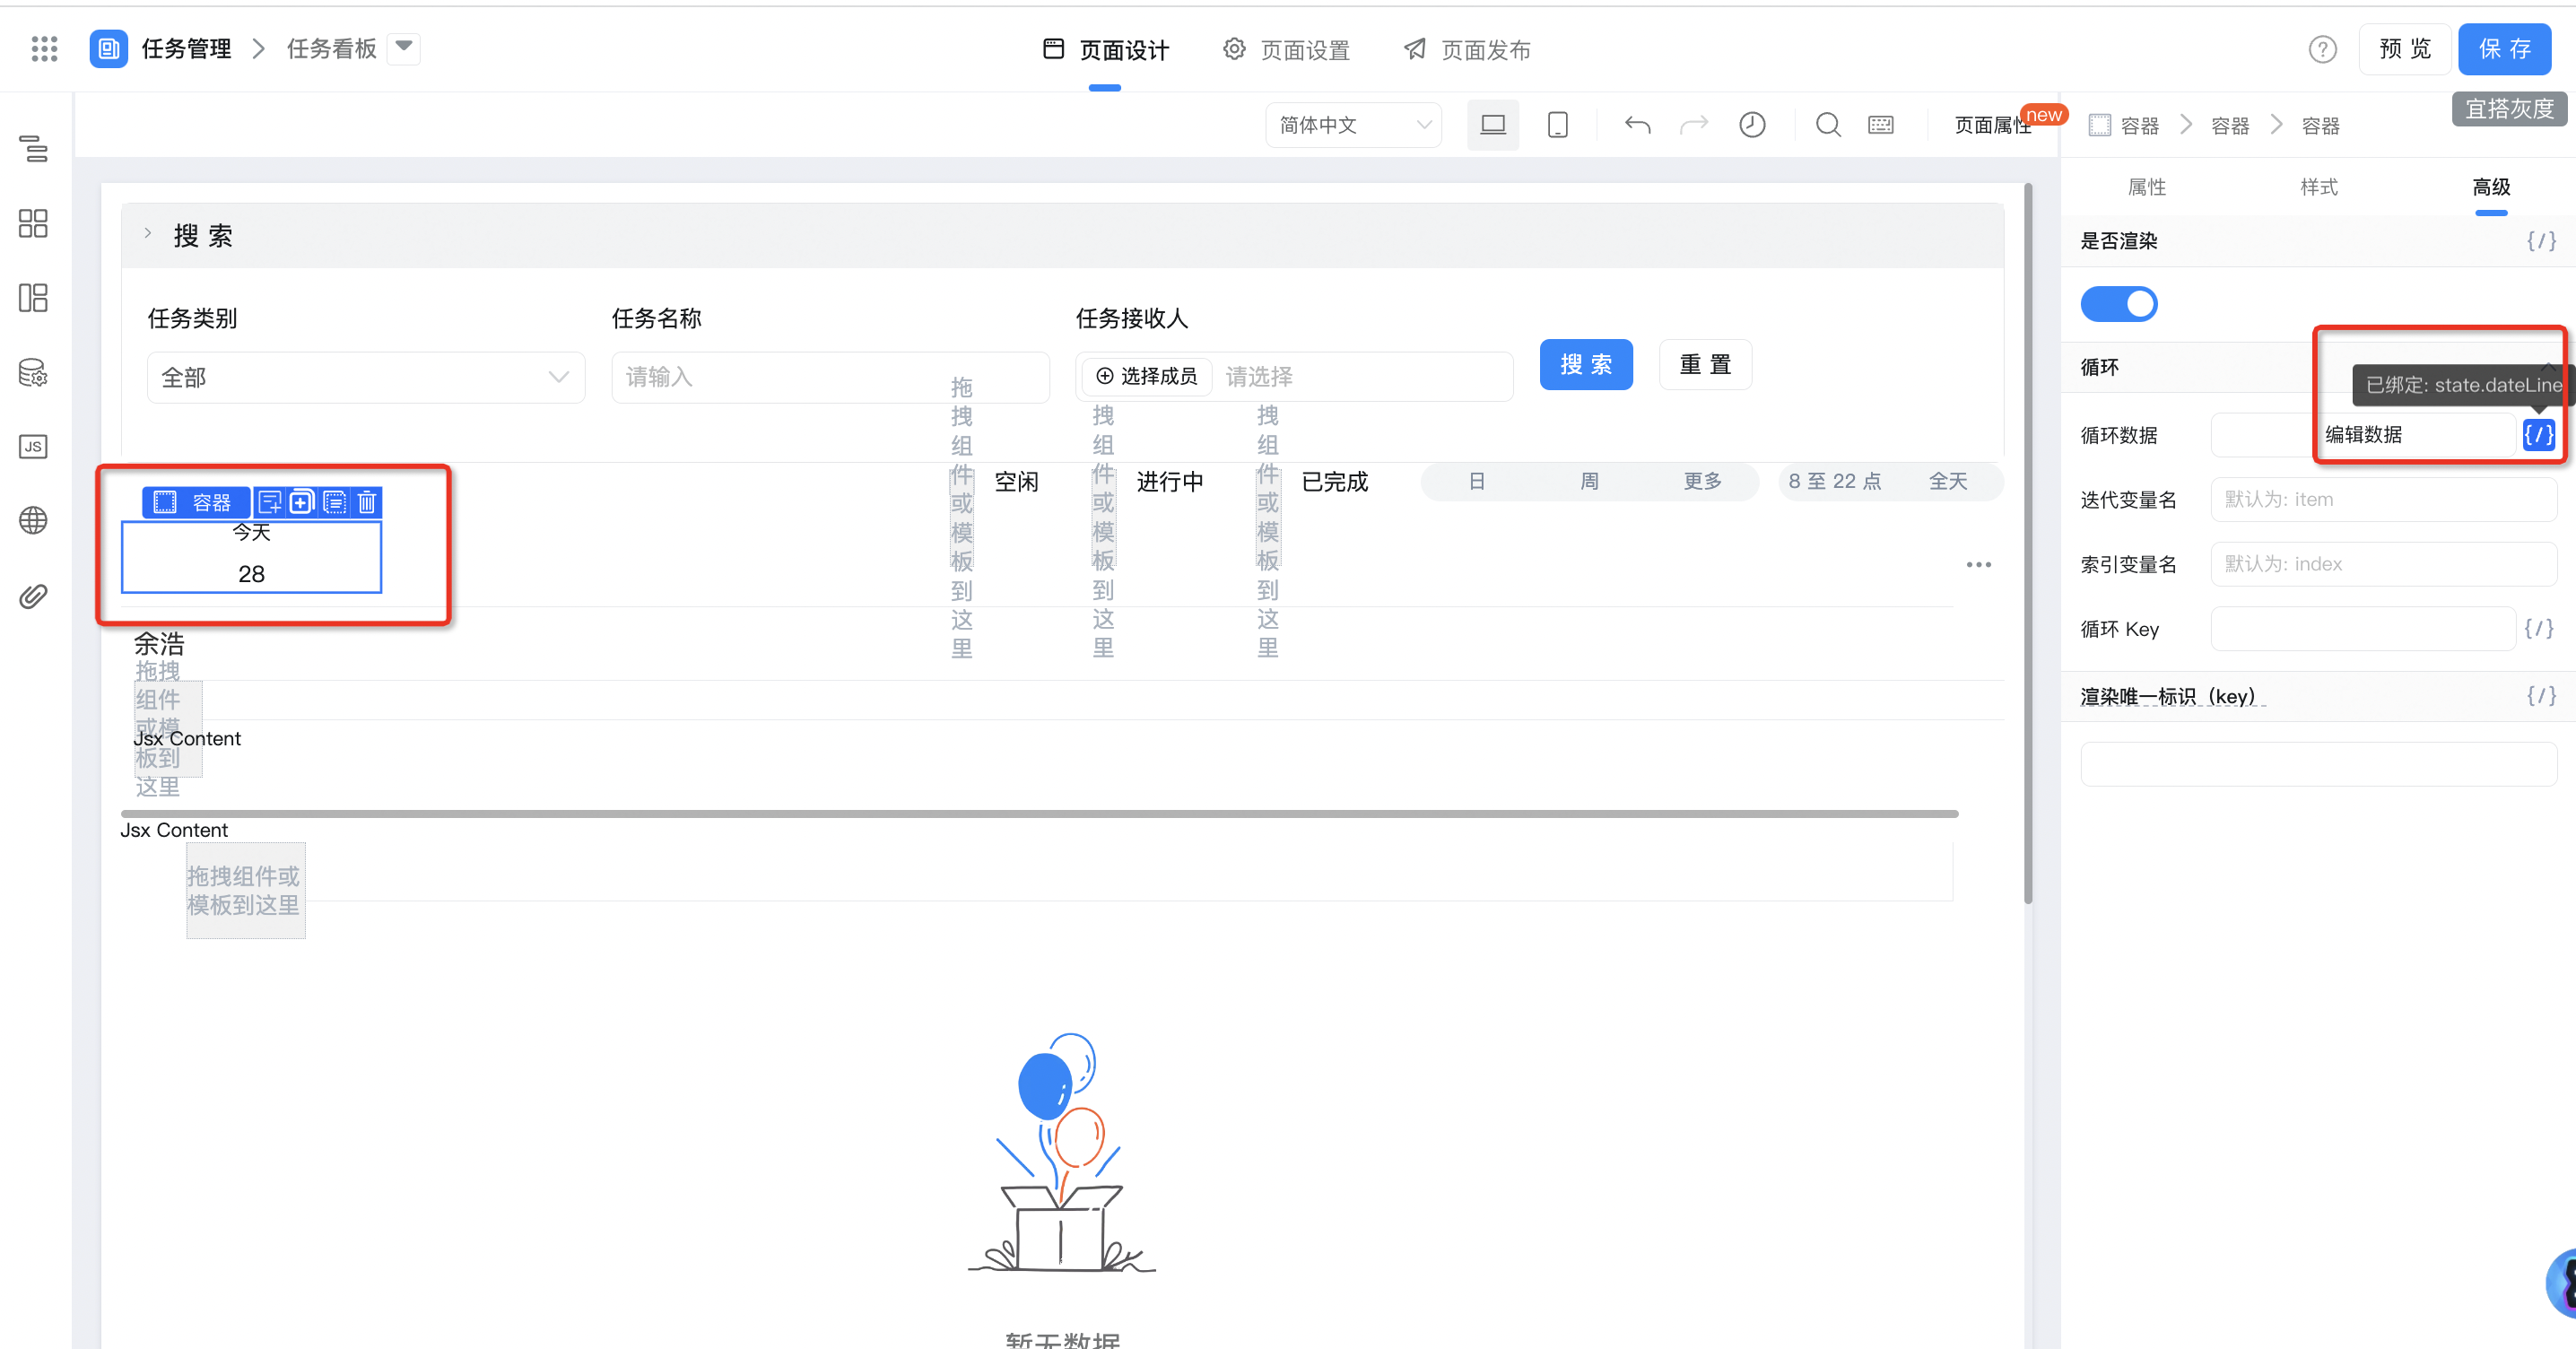Open the help question mark
The height and width of the screenshot is (1349, 2576).
[2322, 49]
